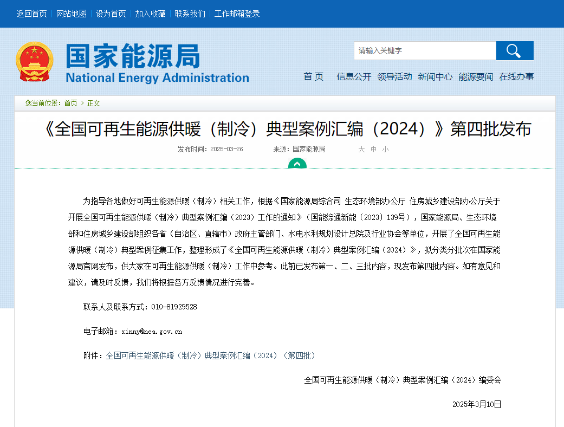Open 联系我们 link
Screen dimensions: 564x427
(x=190, y=14)
